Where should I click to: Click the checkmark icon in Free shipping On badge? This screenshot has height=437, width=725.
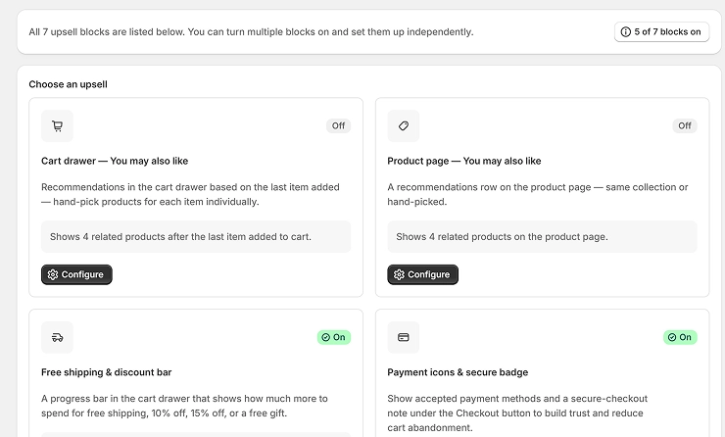click(x=325, y=337)
